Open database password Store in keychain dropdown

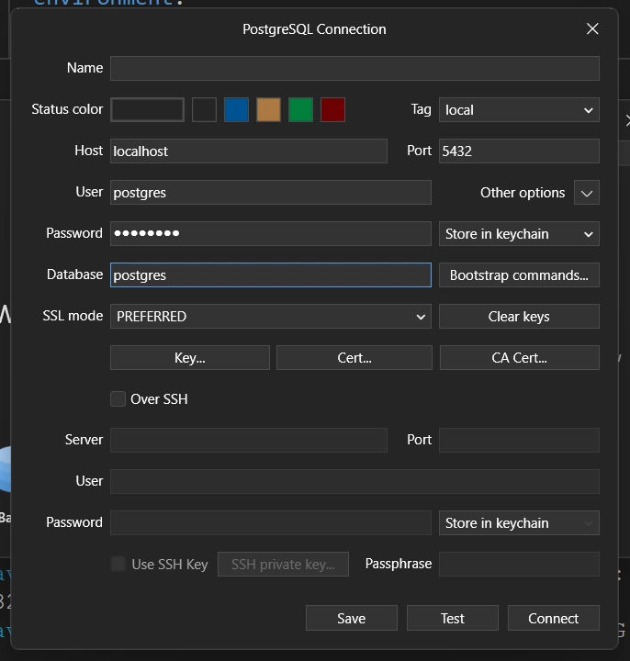(519, 233)
